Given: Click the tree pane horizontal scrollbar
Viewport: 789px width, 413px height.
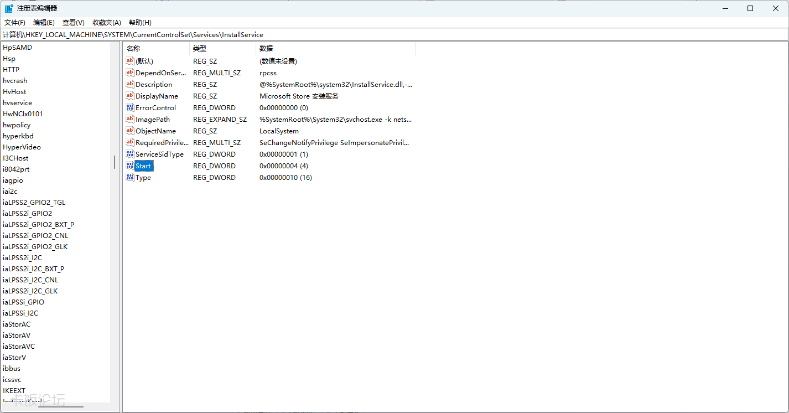Looking at the screenshot, I should point(61,407).
